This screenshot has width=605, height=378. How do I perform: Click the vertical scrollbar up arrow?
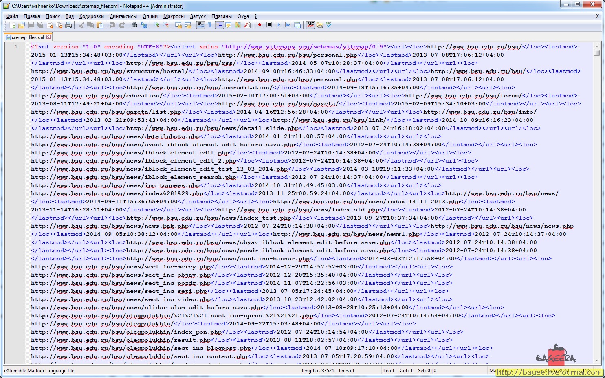pyautogui.click(x=597, y=46)
